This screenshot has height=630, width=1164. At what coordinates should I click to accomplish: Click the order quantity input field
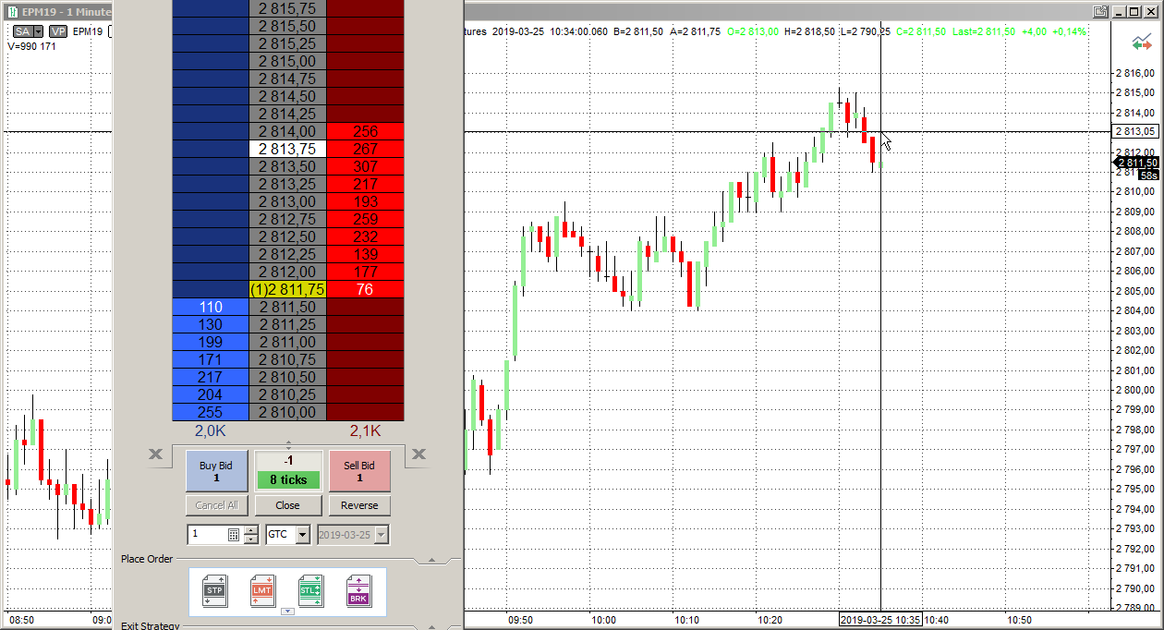[207, 535]
